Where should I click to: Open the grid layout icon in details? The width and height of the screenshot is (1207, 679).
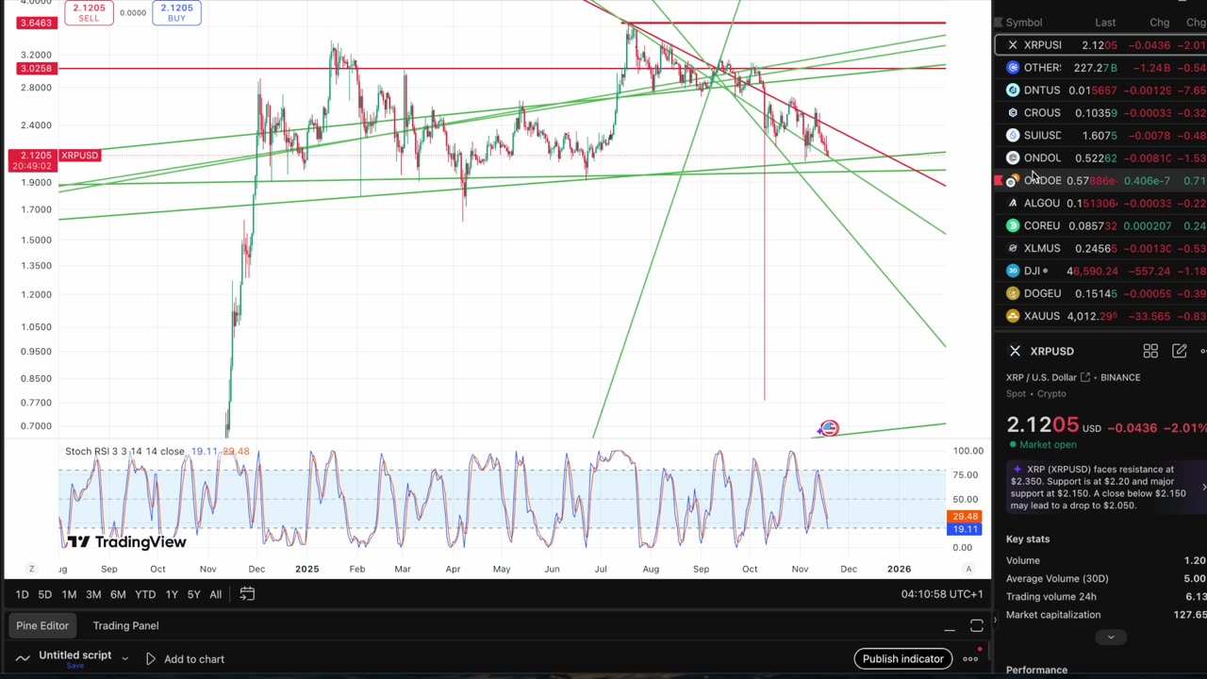[x=1150, y=351]
